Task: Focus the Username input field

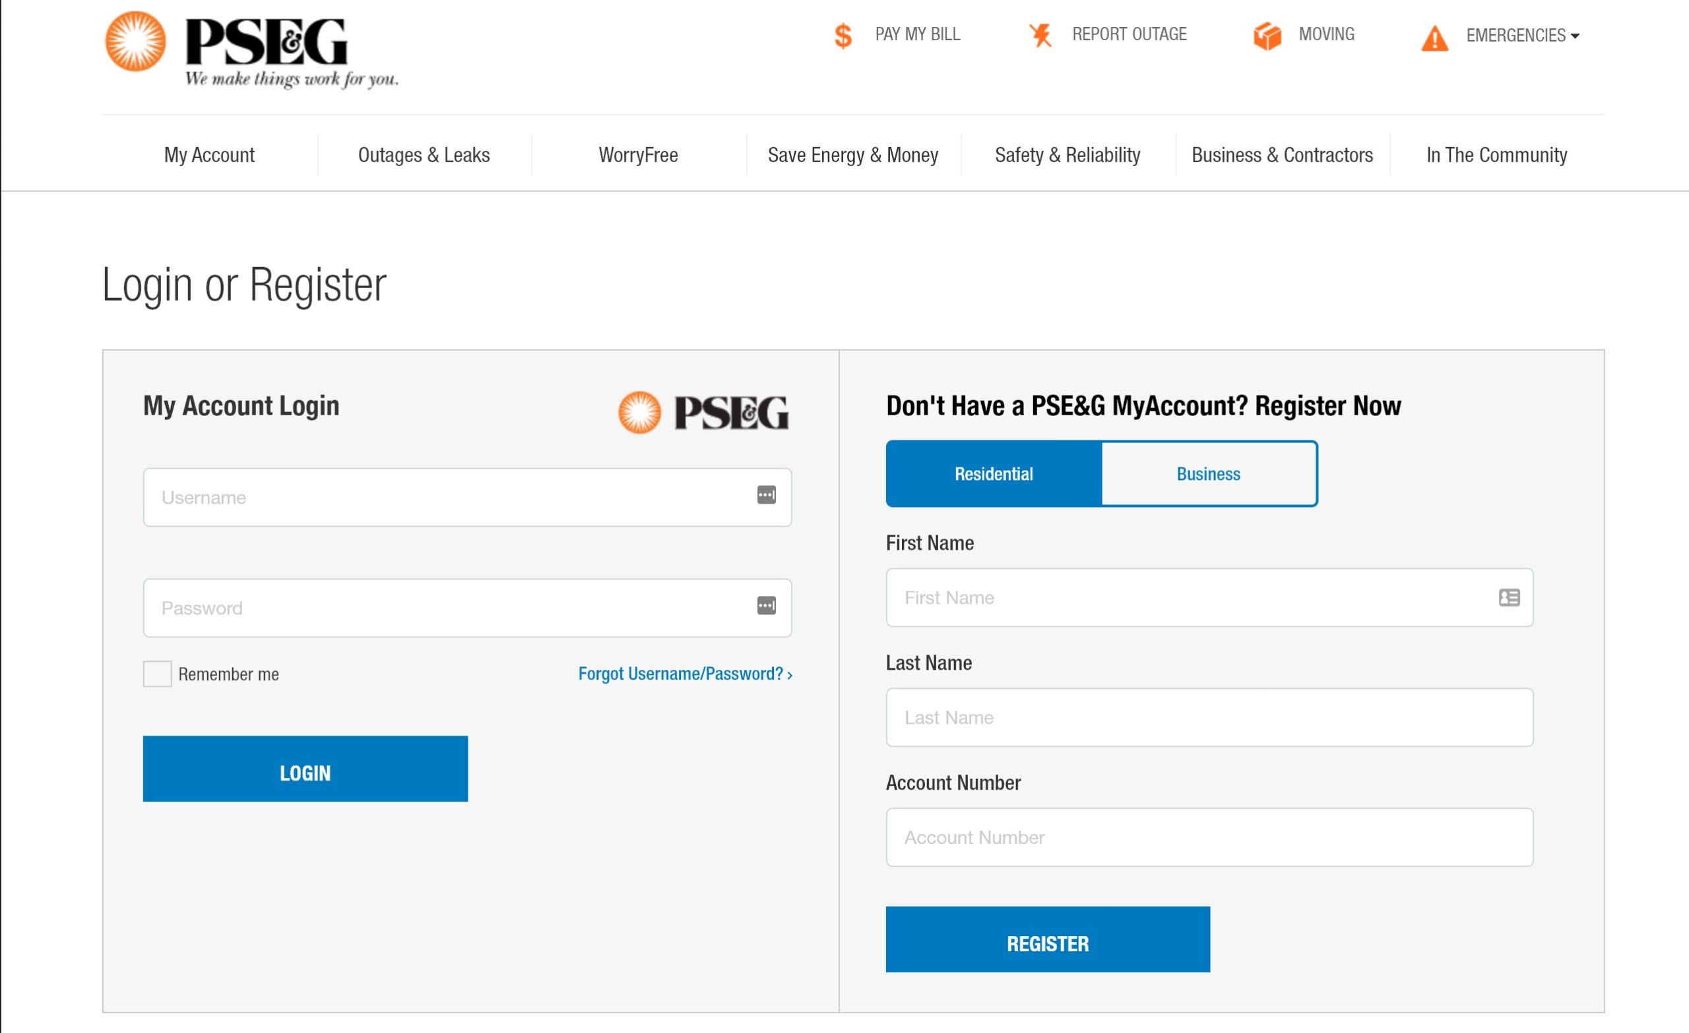Action: 468,497
